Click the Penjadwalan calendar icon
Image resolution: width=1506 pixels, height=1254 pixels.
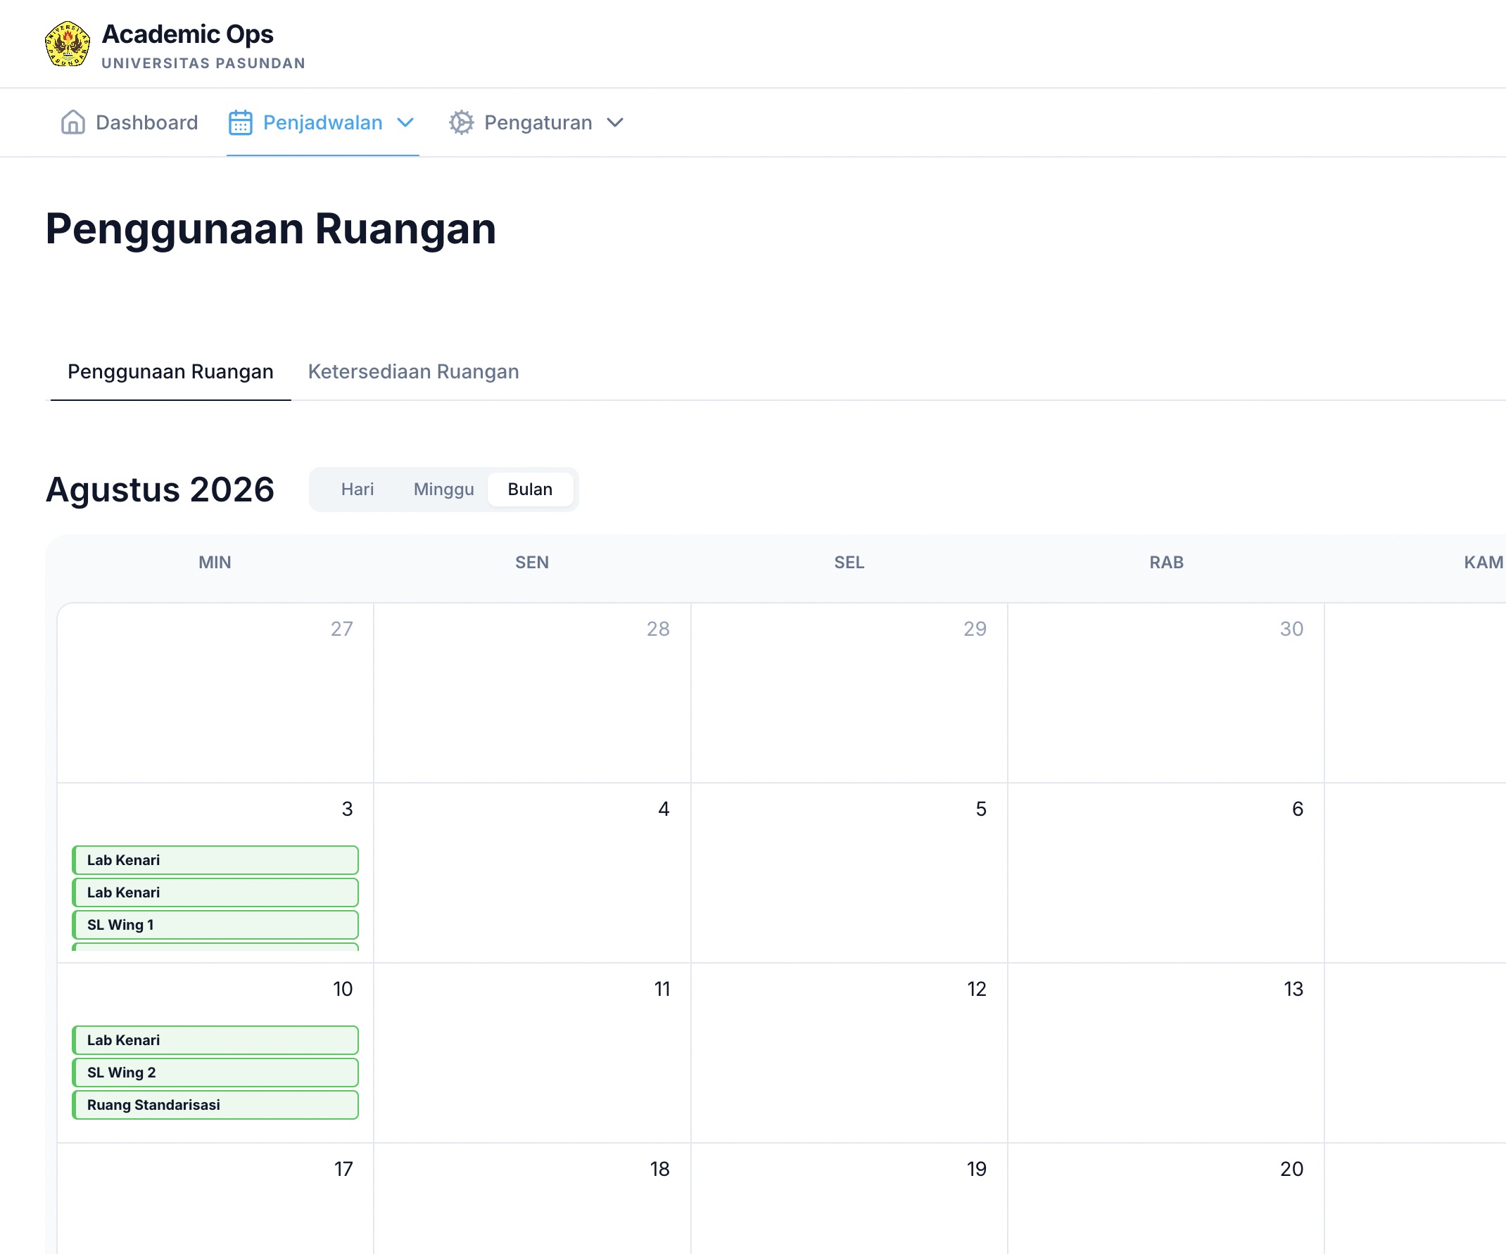coord(240,122)
